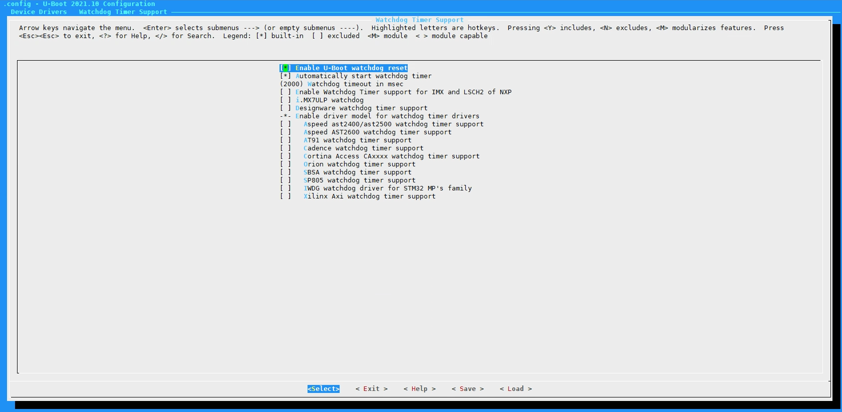Enable Watchdog Timer support for IMX checkbox
The width and height of the screenshot is (842, 412).
(286, 92)
